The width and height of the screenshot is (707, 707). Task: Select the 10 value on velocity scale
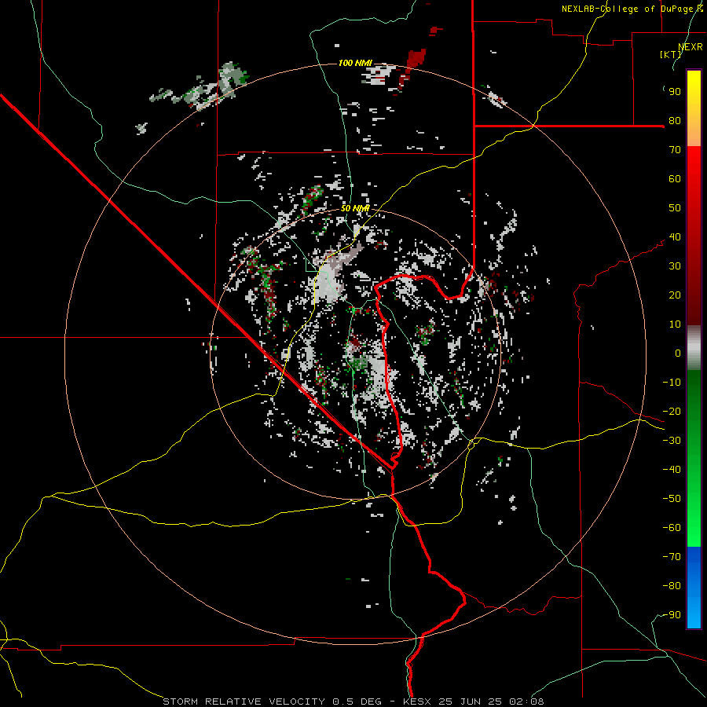(x=675, y=324)
